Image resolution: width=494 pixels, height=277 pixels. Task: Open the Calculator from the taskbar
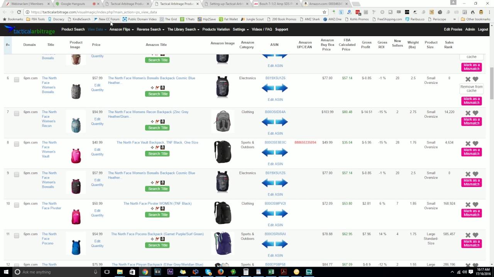pos(246,272)
